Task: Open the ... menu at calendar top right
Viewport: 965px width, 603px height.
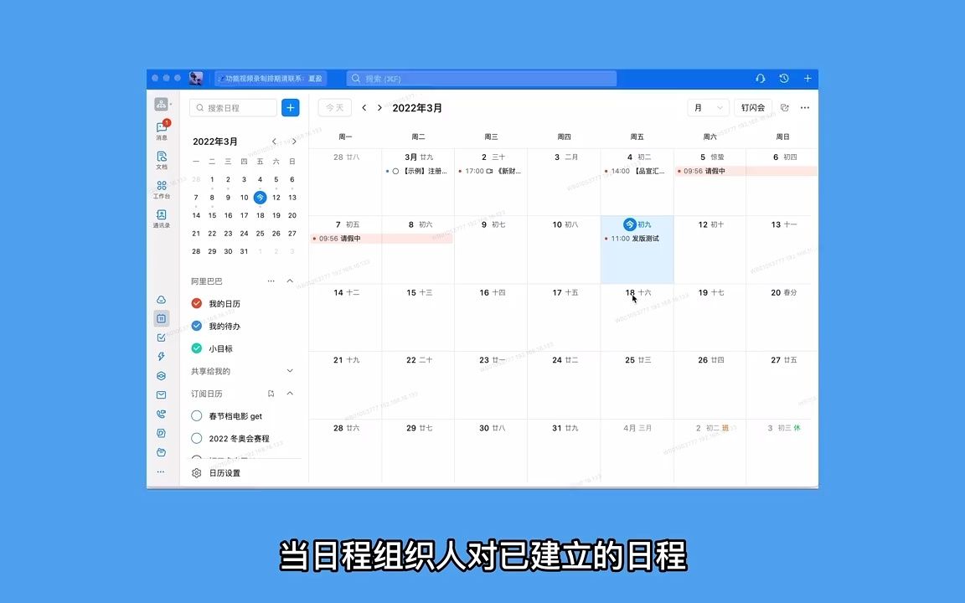Action: (804, 107)
